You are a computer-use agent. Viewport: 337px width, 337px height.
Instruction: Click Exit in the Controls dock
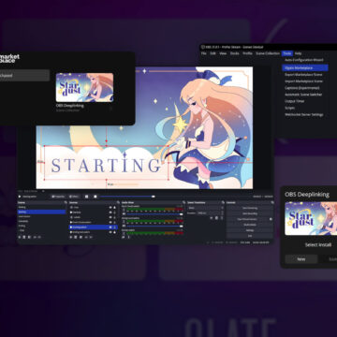click(x=250, y=236)
